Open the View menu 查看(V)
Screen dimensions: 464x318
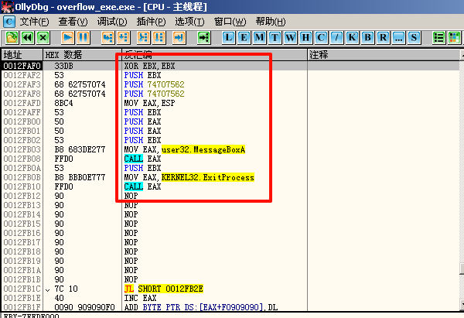[73, 22]
